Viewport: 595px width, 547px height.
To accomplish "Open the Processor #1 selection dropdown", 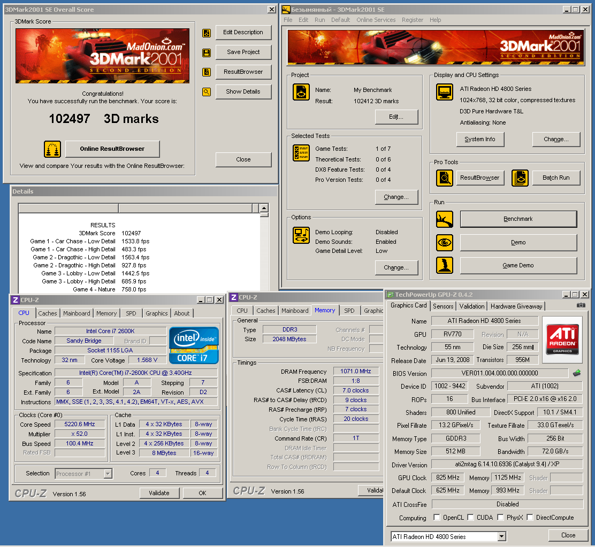I will [x=108, y=473].
